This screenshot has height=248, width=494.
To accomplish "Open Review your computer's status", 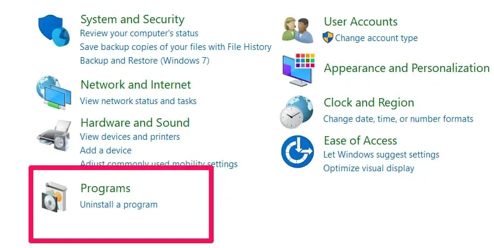I will coord(139,33).
